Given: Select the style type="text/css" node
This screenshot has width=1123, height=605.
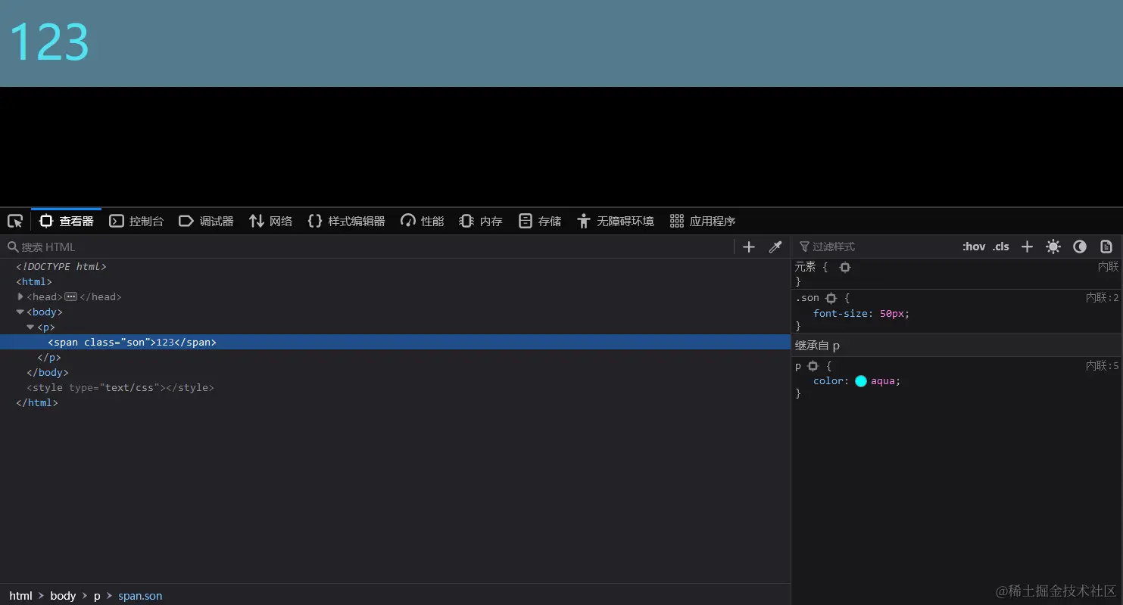Looking at the screenshot, I should 120,388.
